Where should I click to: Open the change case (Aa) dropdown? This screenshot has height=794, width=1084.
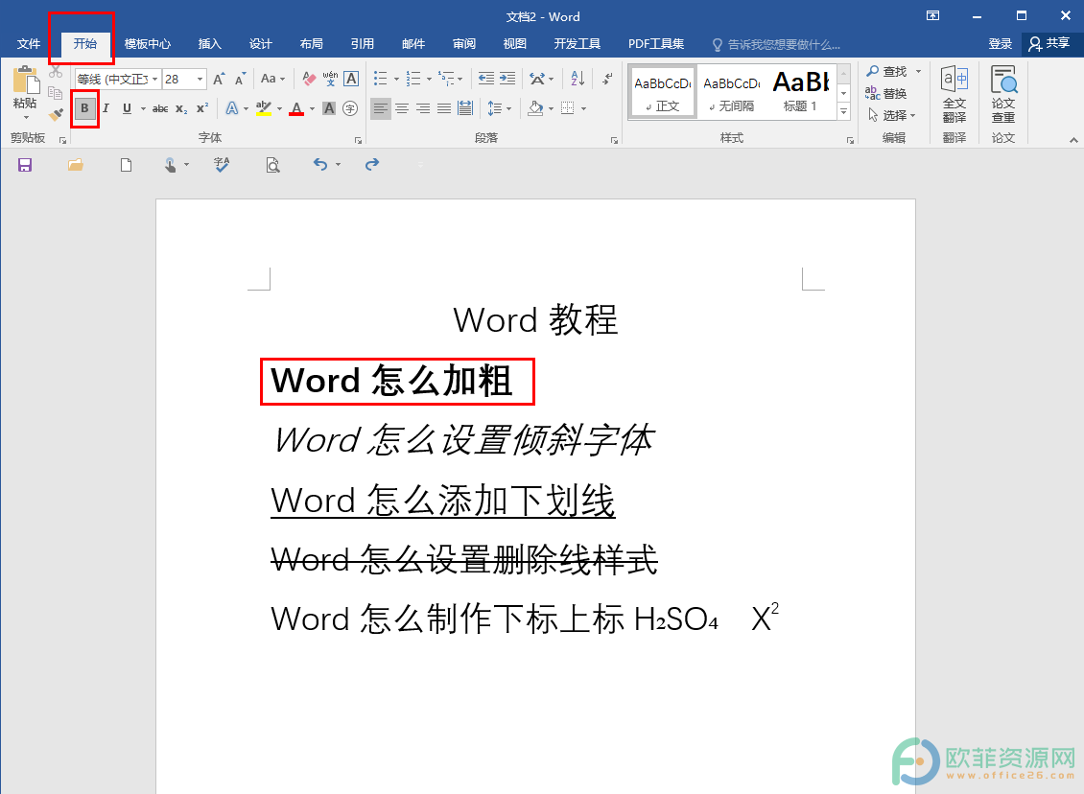(273, 79)
